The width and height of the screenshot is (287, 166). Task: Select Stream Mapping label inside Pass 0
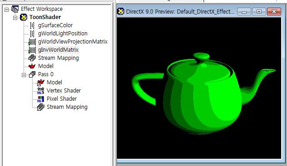coord(67,107)
